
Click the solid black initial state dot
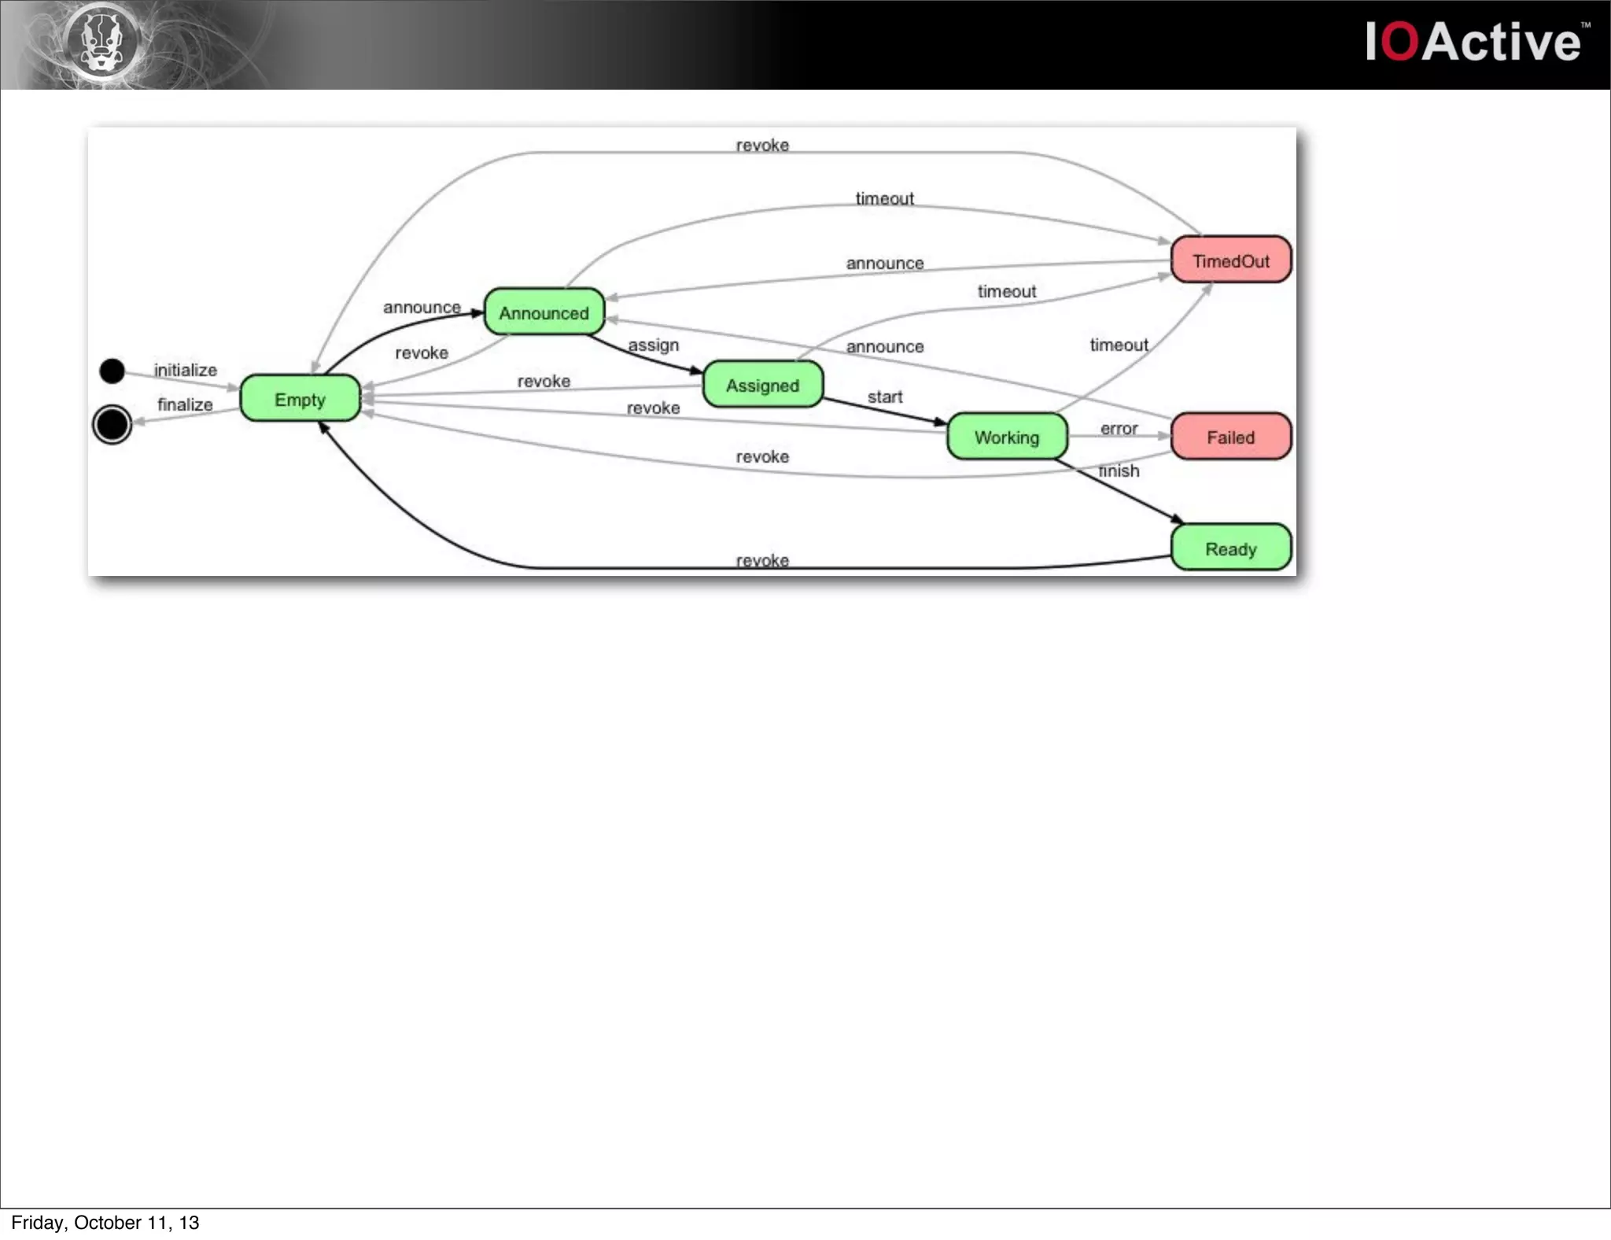tap(112, 371)
